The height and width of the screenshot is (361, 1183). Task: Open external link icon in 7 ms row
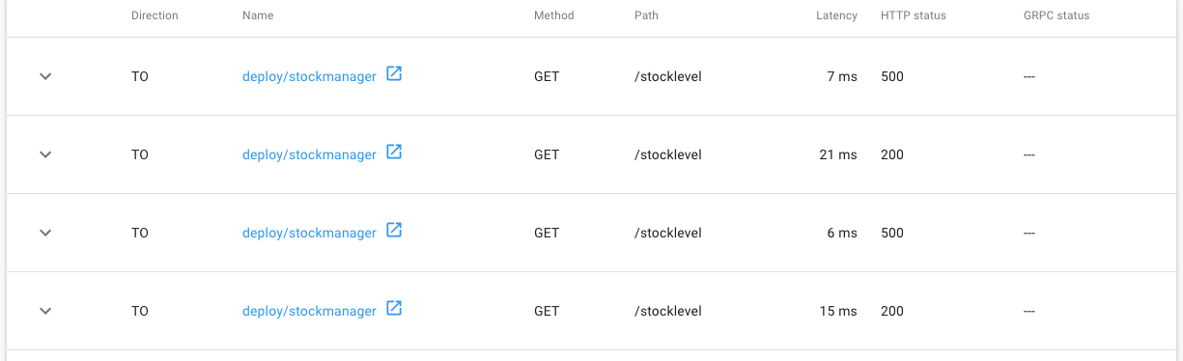pos(394,74)
